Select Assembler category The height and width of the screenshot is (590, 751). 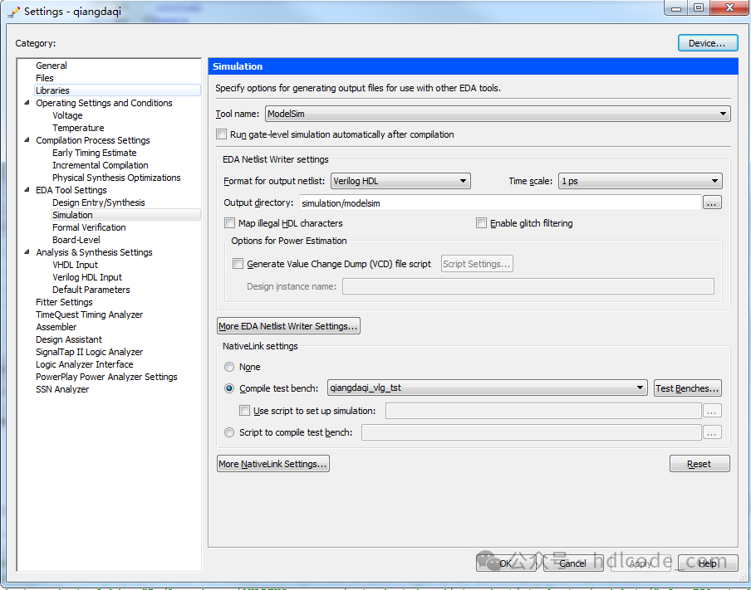[x=56, y=327]
